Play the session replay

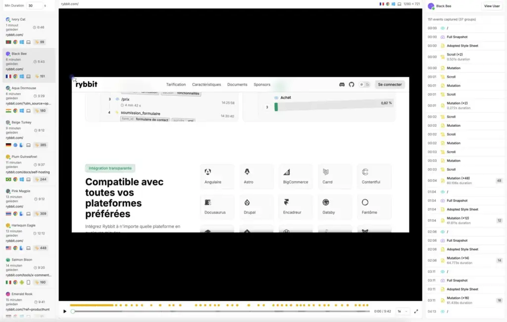pos(64,312)
